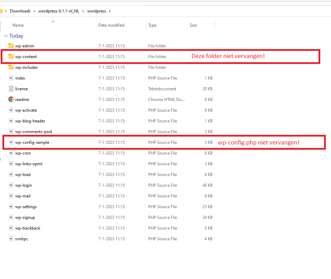
Task: Click the Tekstdocument type of license
Action: (x=162, y=89)
